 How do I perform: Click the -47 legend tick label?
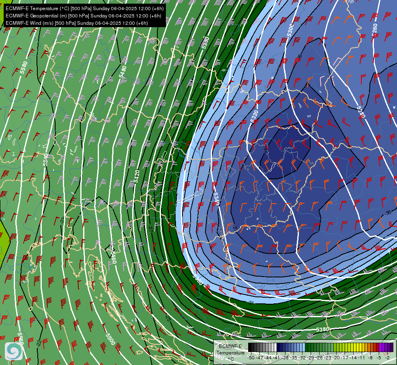[260, 358]
